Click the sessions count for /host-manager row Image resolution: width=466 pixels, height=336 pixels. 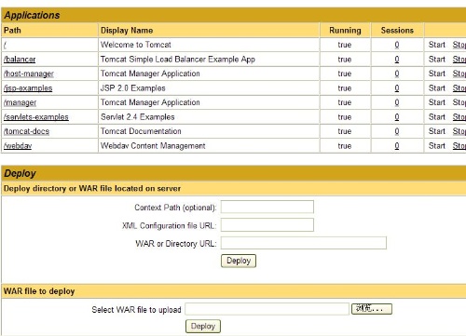click(397, 74)
